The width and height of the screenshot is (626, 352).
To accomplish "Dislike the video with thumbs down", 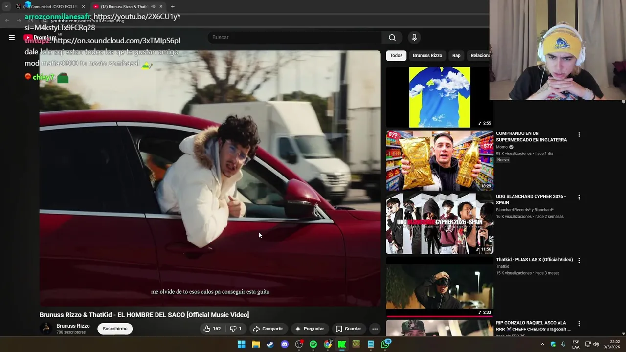I will click(235, 329).
